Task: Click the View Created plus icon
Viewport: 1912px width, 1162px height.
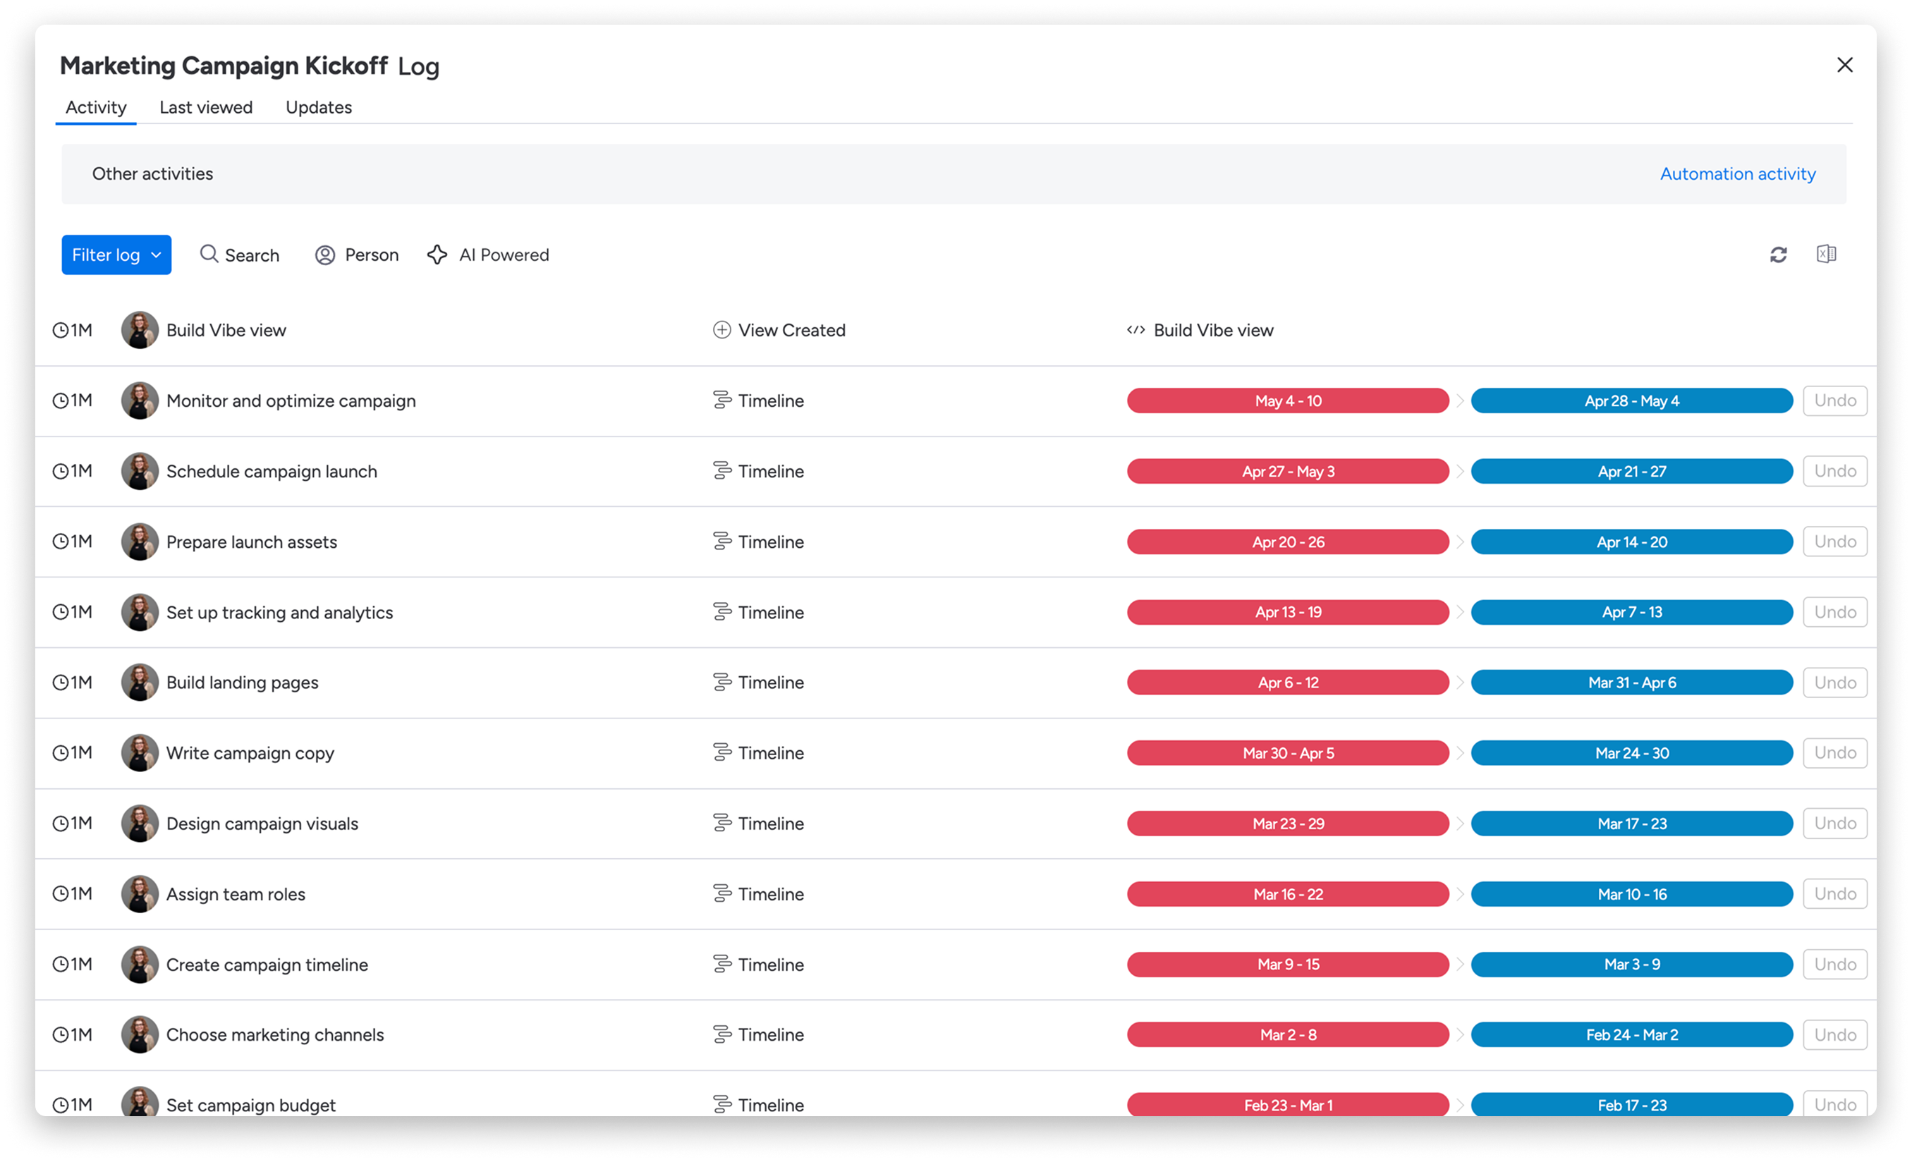Action: [x=721, y=330]
